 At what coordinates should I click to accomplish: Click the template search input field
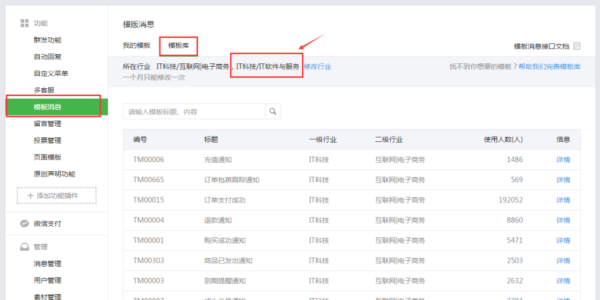[194, 112]
